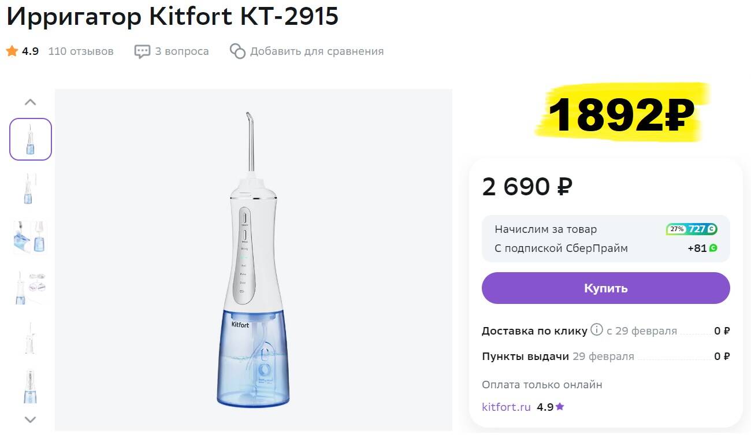Open the 3 вопроса speech bubble icon

pos(142,51)
